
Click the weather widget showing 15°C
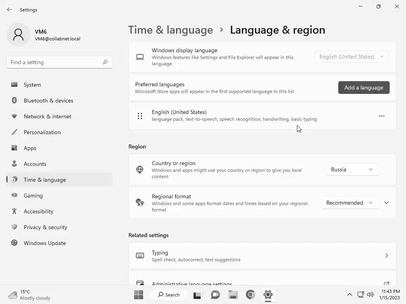29,294
